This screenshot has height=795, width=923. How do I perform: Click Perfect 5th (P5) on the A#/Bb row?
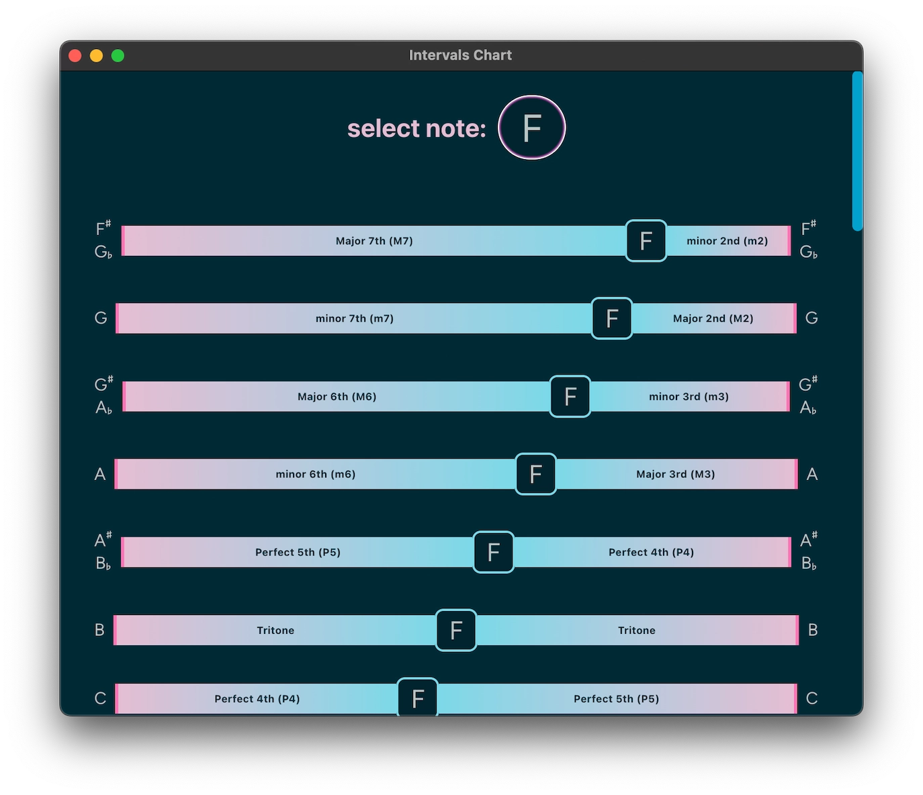click(x=298, y=552)
